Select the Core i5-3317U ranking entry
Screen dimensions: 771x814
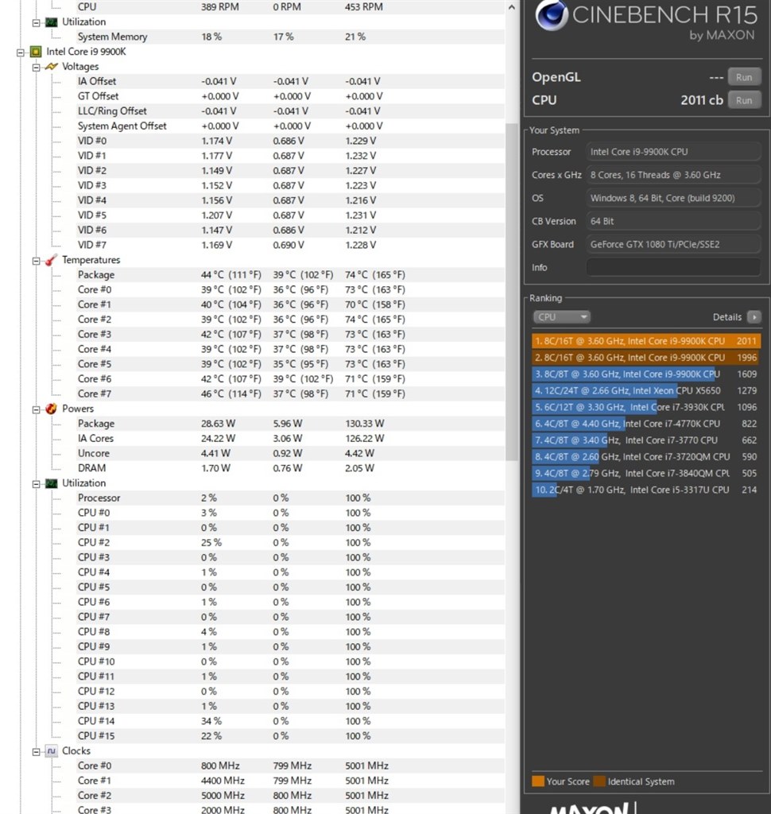646,490
